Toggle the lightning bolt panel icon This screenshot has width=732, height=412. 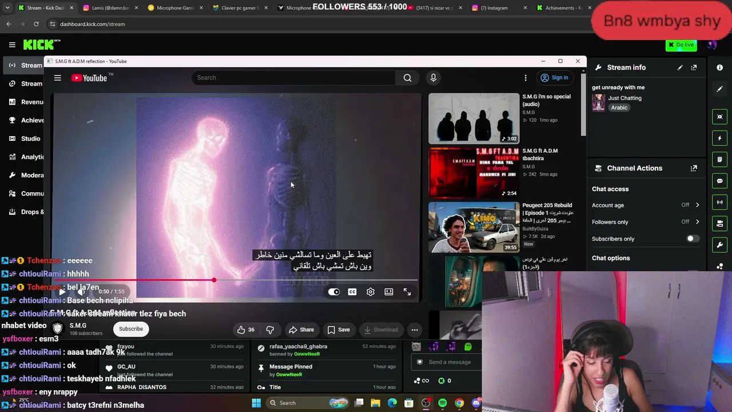point(720,138)
